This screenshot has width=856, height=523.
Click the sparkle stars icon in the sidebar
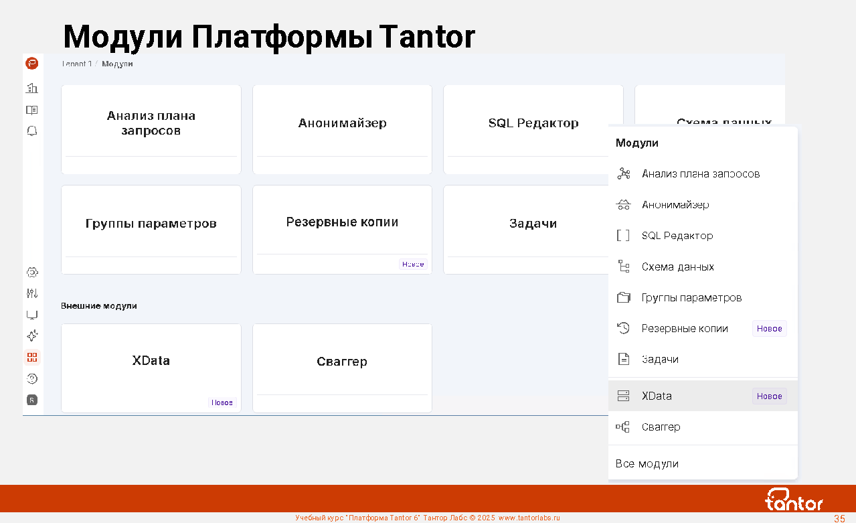[x=31, y=336]
